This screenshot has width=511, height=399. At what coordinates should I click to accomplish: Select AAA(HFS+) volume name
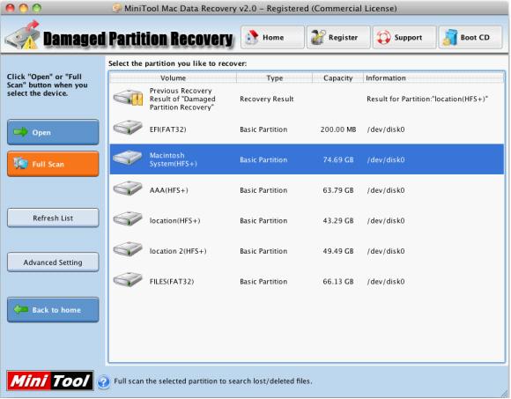point(169,190)
